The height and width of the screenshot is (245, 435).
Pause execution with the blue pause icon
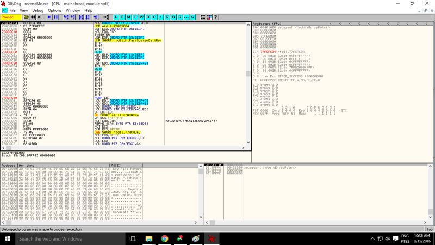pyautogui.click(x=56, y=17)
